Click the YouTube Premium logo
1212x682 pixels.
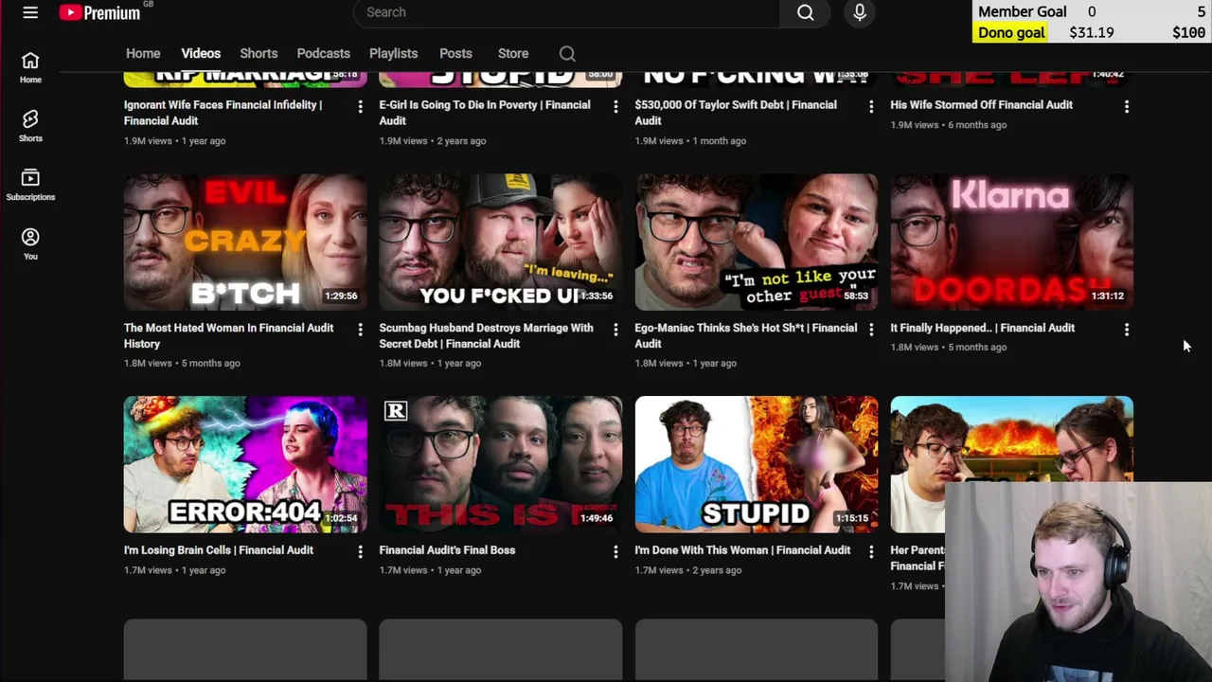(x=100, y=12)
